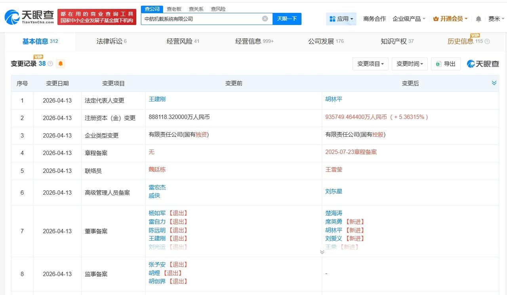
Task: Open the 变更项目 filter dropdown
Action: point(370,64)
